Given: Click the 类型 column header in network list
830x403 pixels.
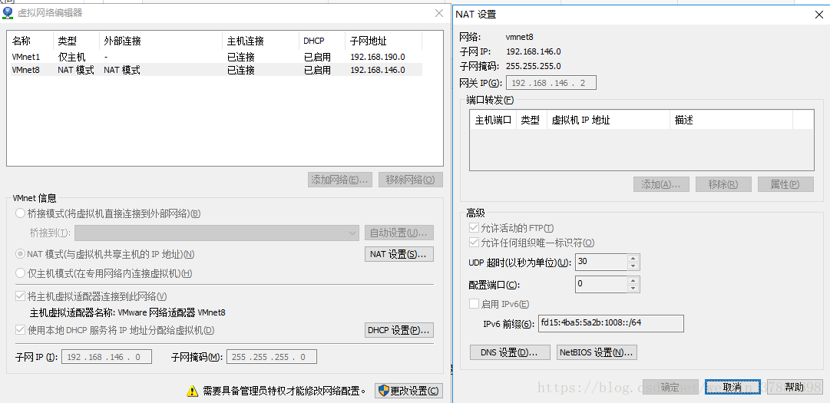Looking at the screenshot, I should pyautogui.click(x=77, y=41).
